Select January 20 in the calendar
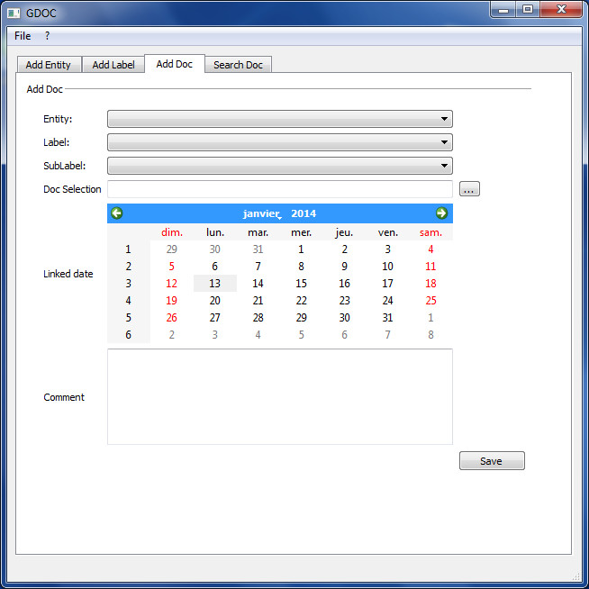The width and height of the screenshot is (589, 589). (x=215, y=301)
